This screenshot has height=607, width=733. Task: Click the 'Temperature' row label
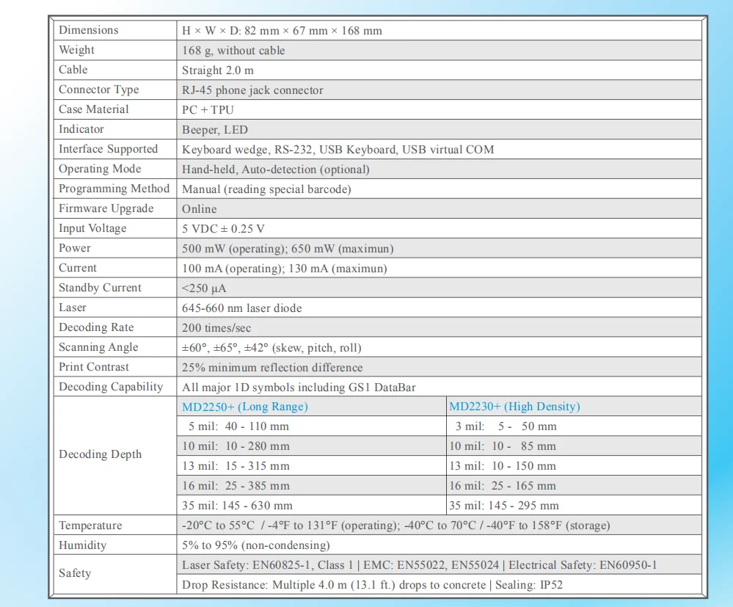(90, 526)
